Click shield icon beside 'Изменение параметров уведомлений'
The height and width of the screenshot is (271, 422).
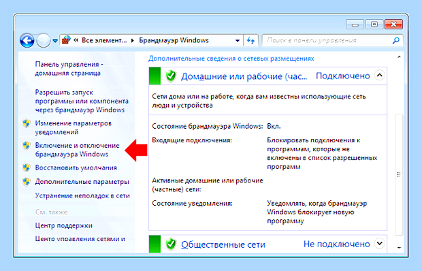[x=26, y=123]
